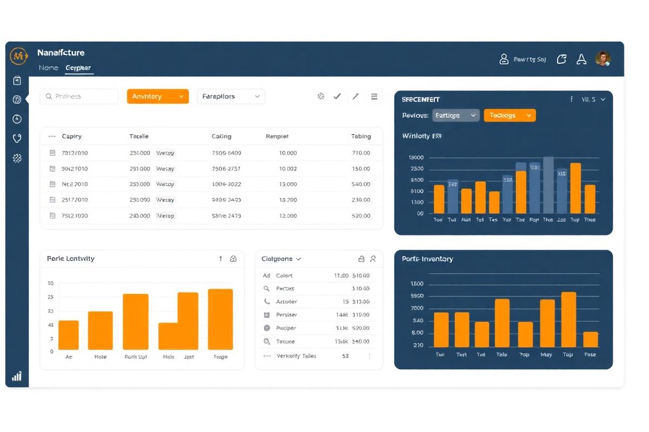Click the up arrow icon in Perie Lontvrity
The image size is (649, 432).
coord(221,259)
